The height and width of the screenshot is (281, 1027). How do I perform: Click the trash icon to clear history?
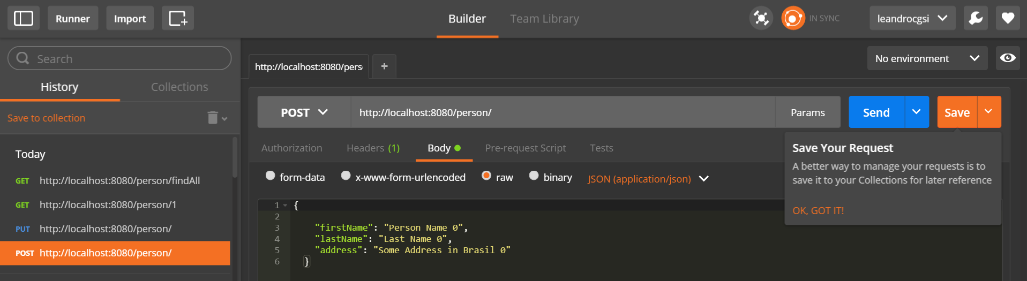(213, 118)
